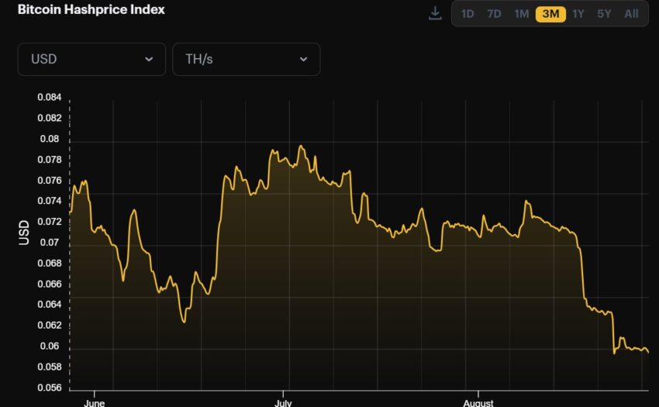Download the hashprice chart data
The image size is (659, 407).
pos(435,13)
